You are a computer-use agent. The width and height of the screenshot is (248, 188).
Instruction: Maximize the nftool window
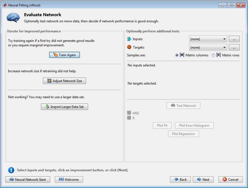click(232, 5)
